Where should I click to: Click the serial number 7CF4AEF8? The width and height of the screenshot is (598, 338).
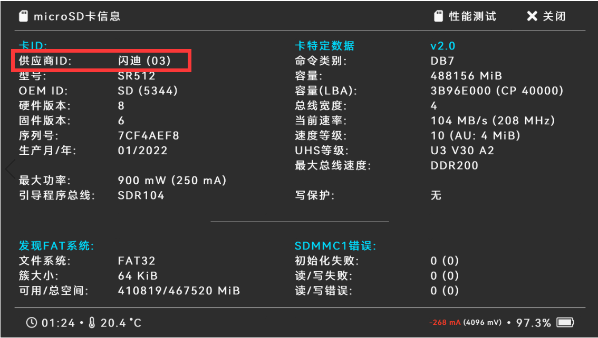149,135
